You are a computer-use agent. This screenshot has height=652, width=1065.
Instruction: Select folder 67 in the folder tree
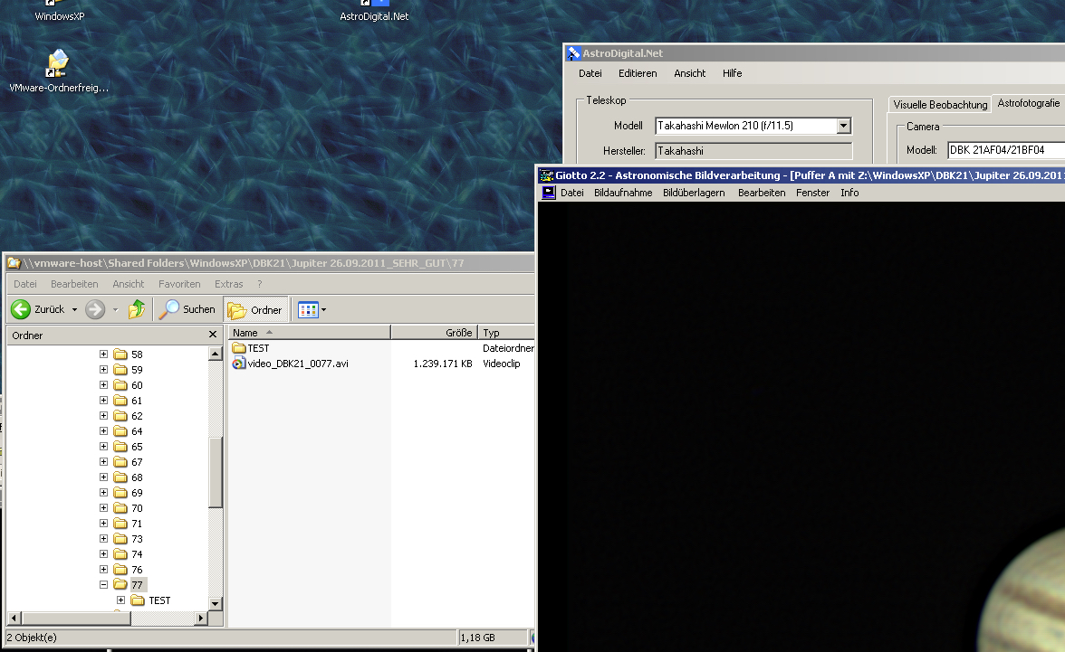[129, 462]
